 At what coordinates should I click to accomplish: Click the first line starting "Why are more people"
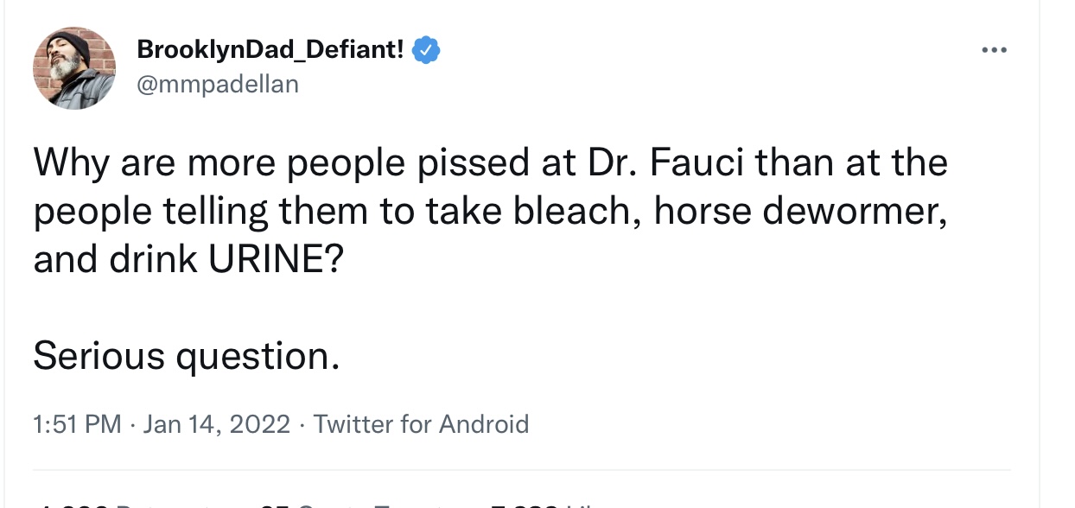tap(491, 163)
